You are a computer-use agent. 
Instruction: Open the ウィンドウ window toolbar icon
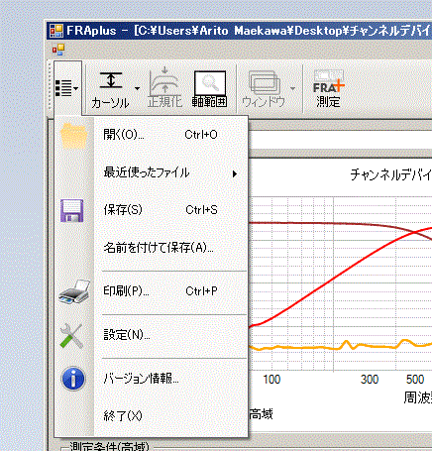pos(264,88)
